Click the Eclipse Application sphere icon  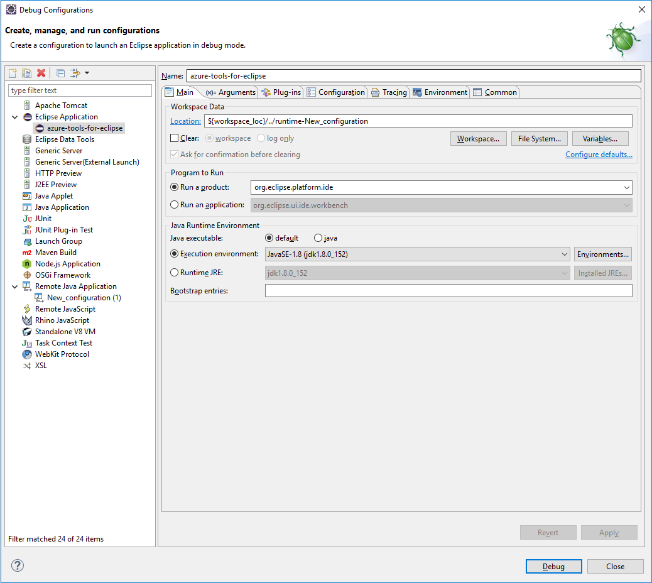(28, 117)
